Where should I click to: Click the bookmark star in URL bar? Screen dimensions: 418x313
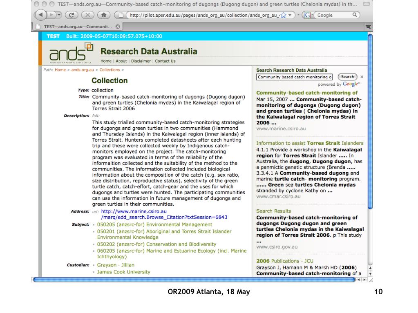[284, 15]
